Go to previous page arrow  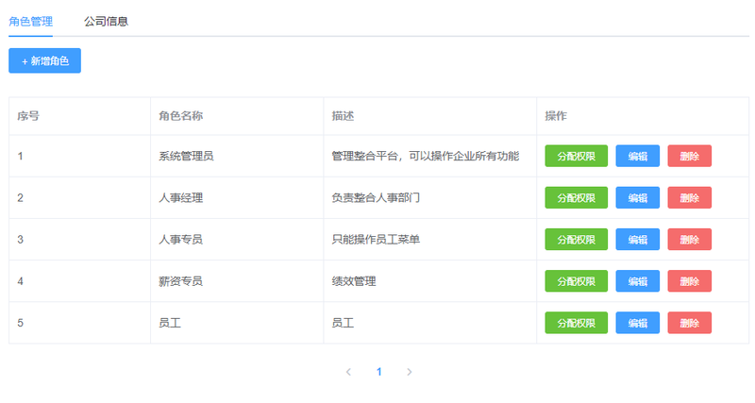point(348,372)
